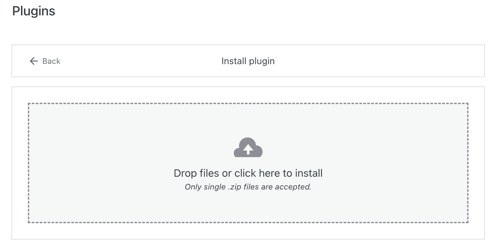Click the Back link

[51, 61]
